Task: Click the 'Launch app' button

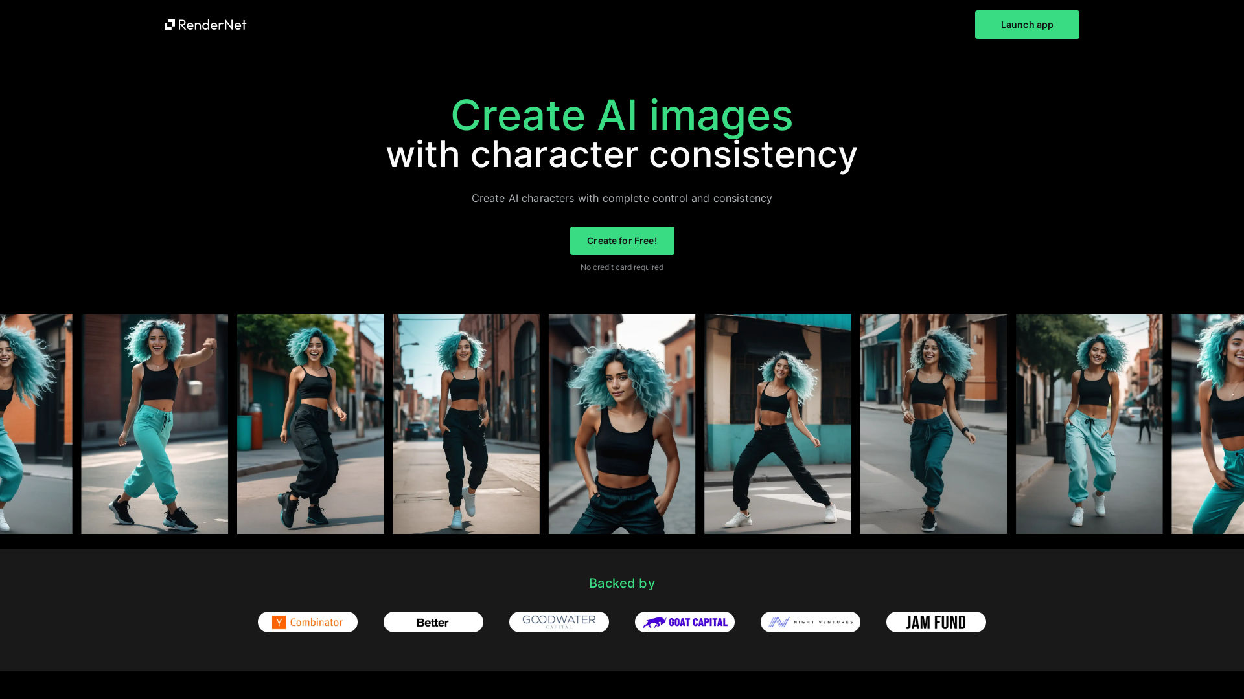Action: click(x=1027, y=25)
